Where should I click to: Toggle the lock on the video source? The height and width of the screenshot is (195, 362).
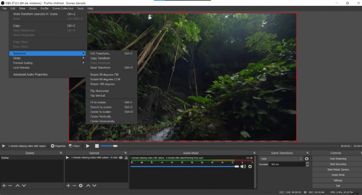coord(125,158)
